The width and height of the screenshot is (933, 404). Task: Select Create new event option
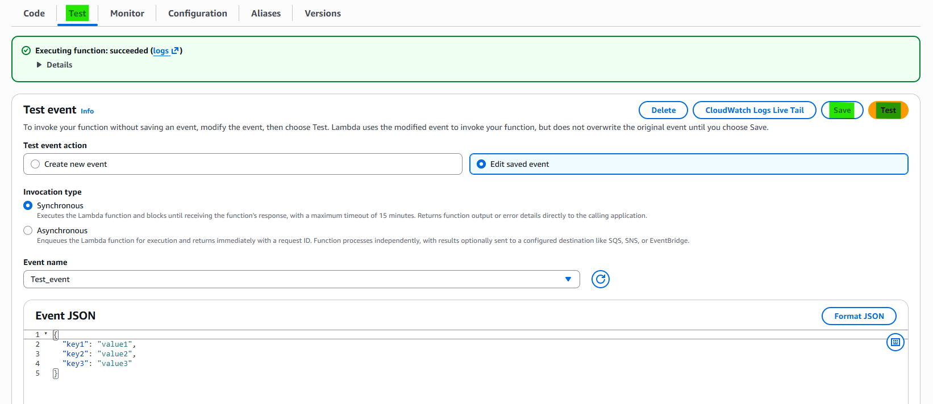243,164
